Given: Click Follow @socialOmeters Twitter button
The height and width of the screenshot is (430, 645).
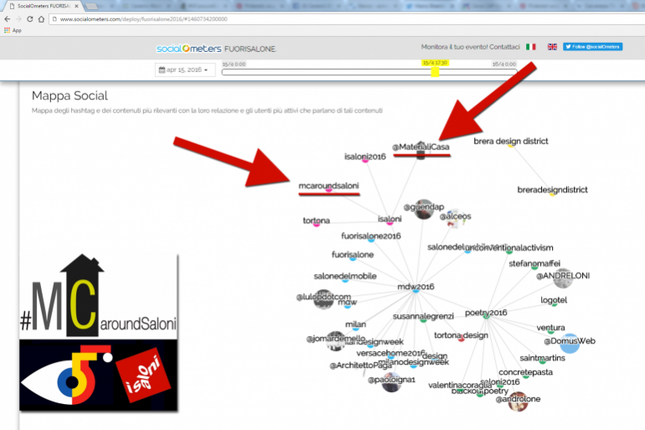Looking at the screenshot, I should [592, 47].
